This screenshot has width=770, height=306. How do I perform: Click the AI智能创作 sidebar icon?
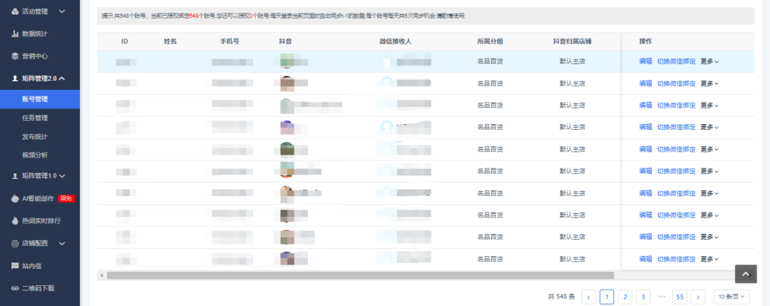15,198
